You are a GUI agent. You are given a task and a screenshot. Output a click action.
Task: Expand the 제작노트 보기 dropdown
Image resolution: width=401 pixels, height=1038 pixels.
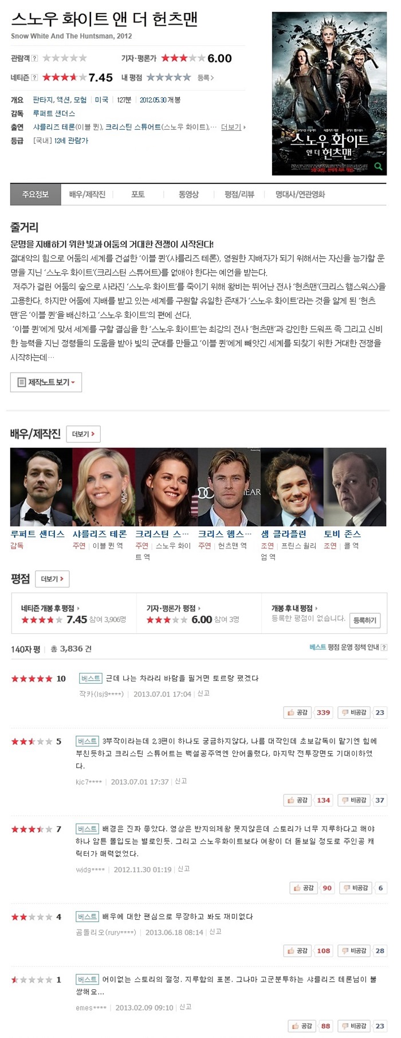pos(46,382)
